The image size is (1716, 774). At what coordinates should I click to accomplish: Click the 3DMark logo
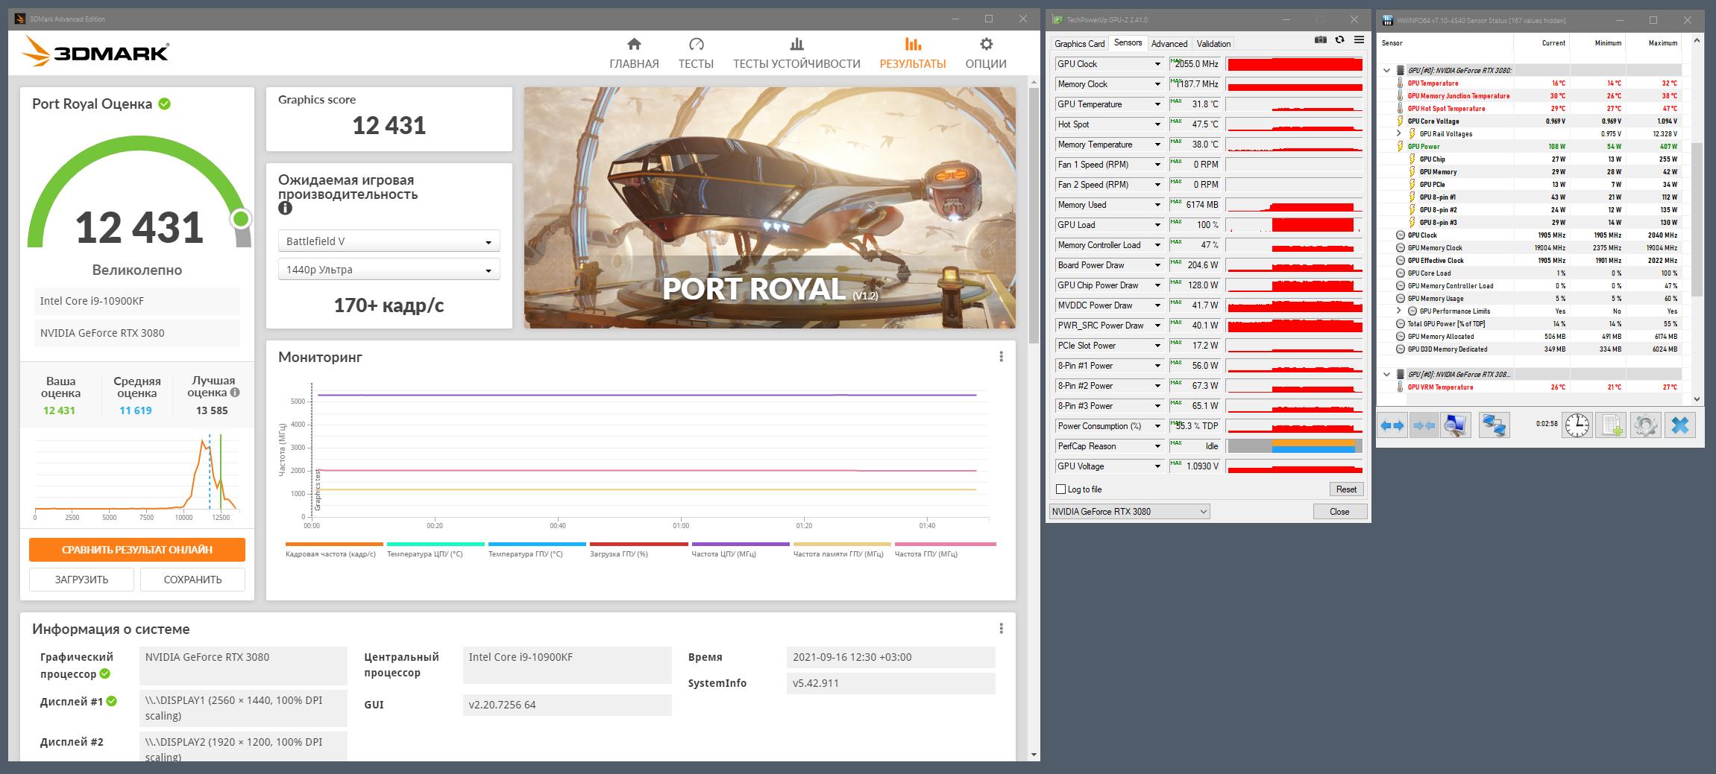(x=95, y=51)
